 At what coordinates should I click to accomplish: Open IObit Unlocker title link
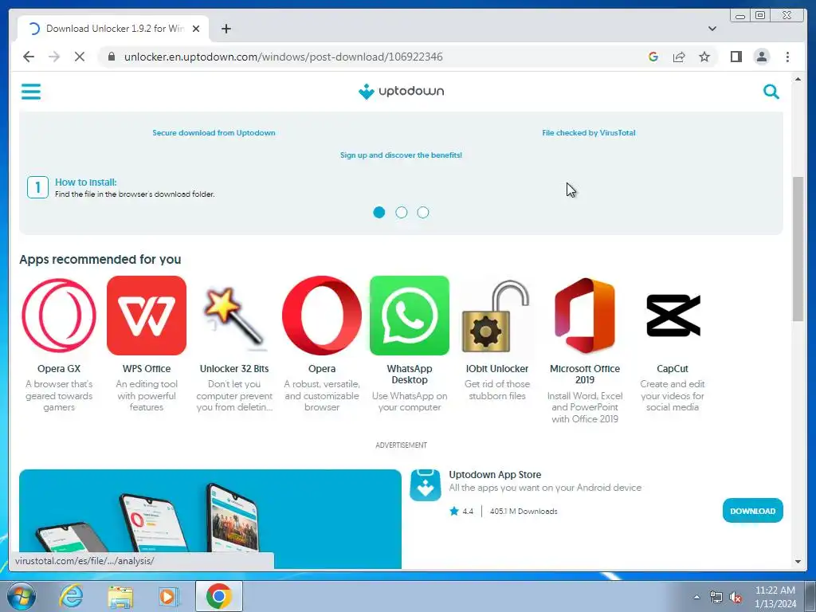tap(497, 368)
